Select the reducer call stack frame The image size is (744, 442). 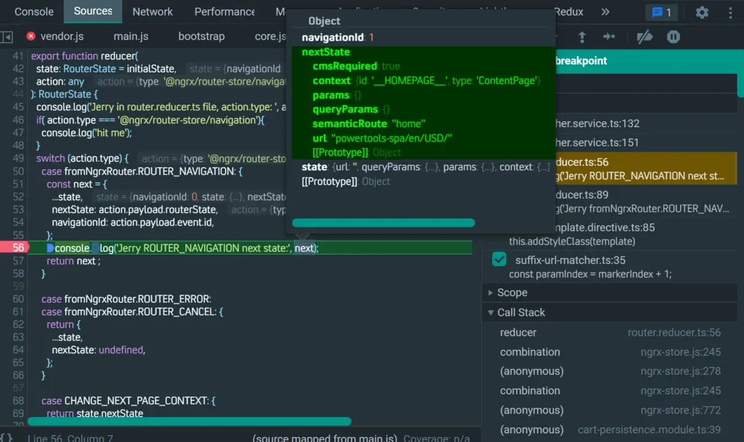point(518,332)
